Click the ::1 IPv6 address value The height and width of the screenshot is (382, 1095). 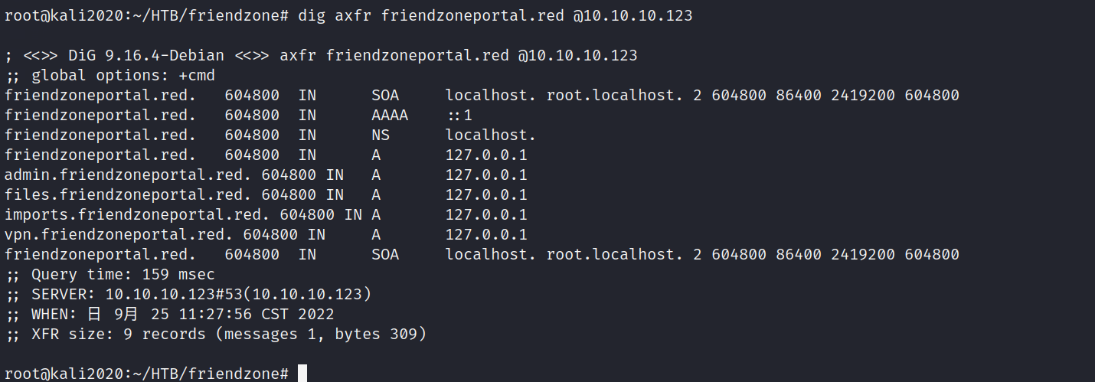point(459,116)
